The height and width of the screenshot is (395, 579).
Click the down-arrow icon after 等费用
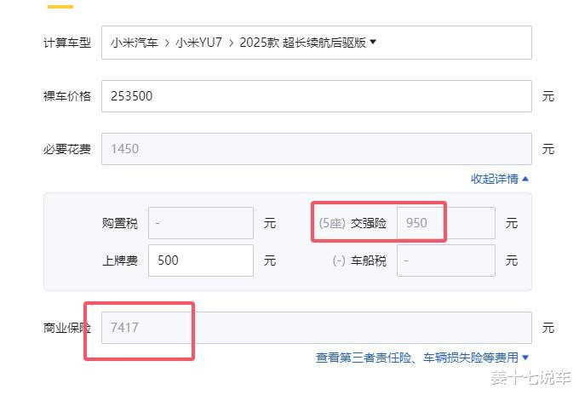click(525, 358)
